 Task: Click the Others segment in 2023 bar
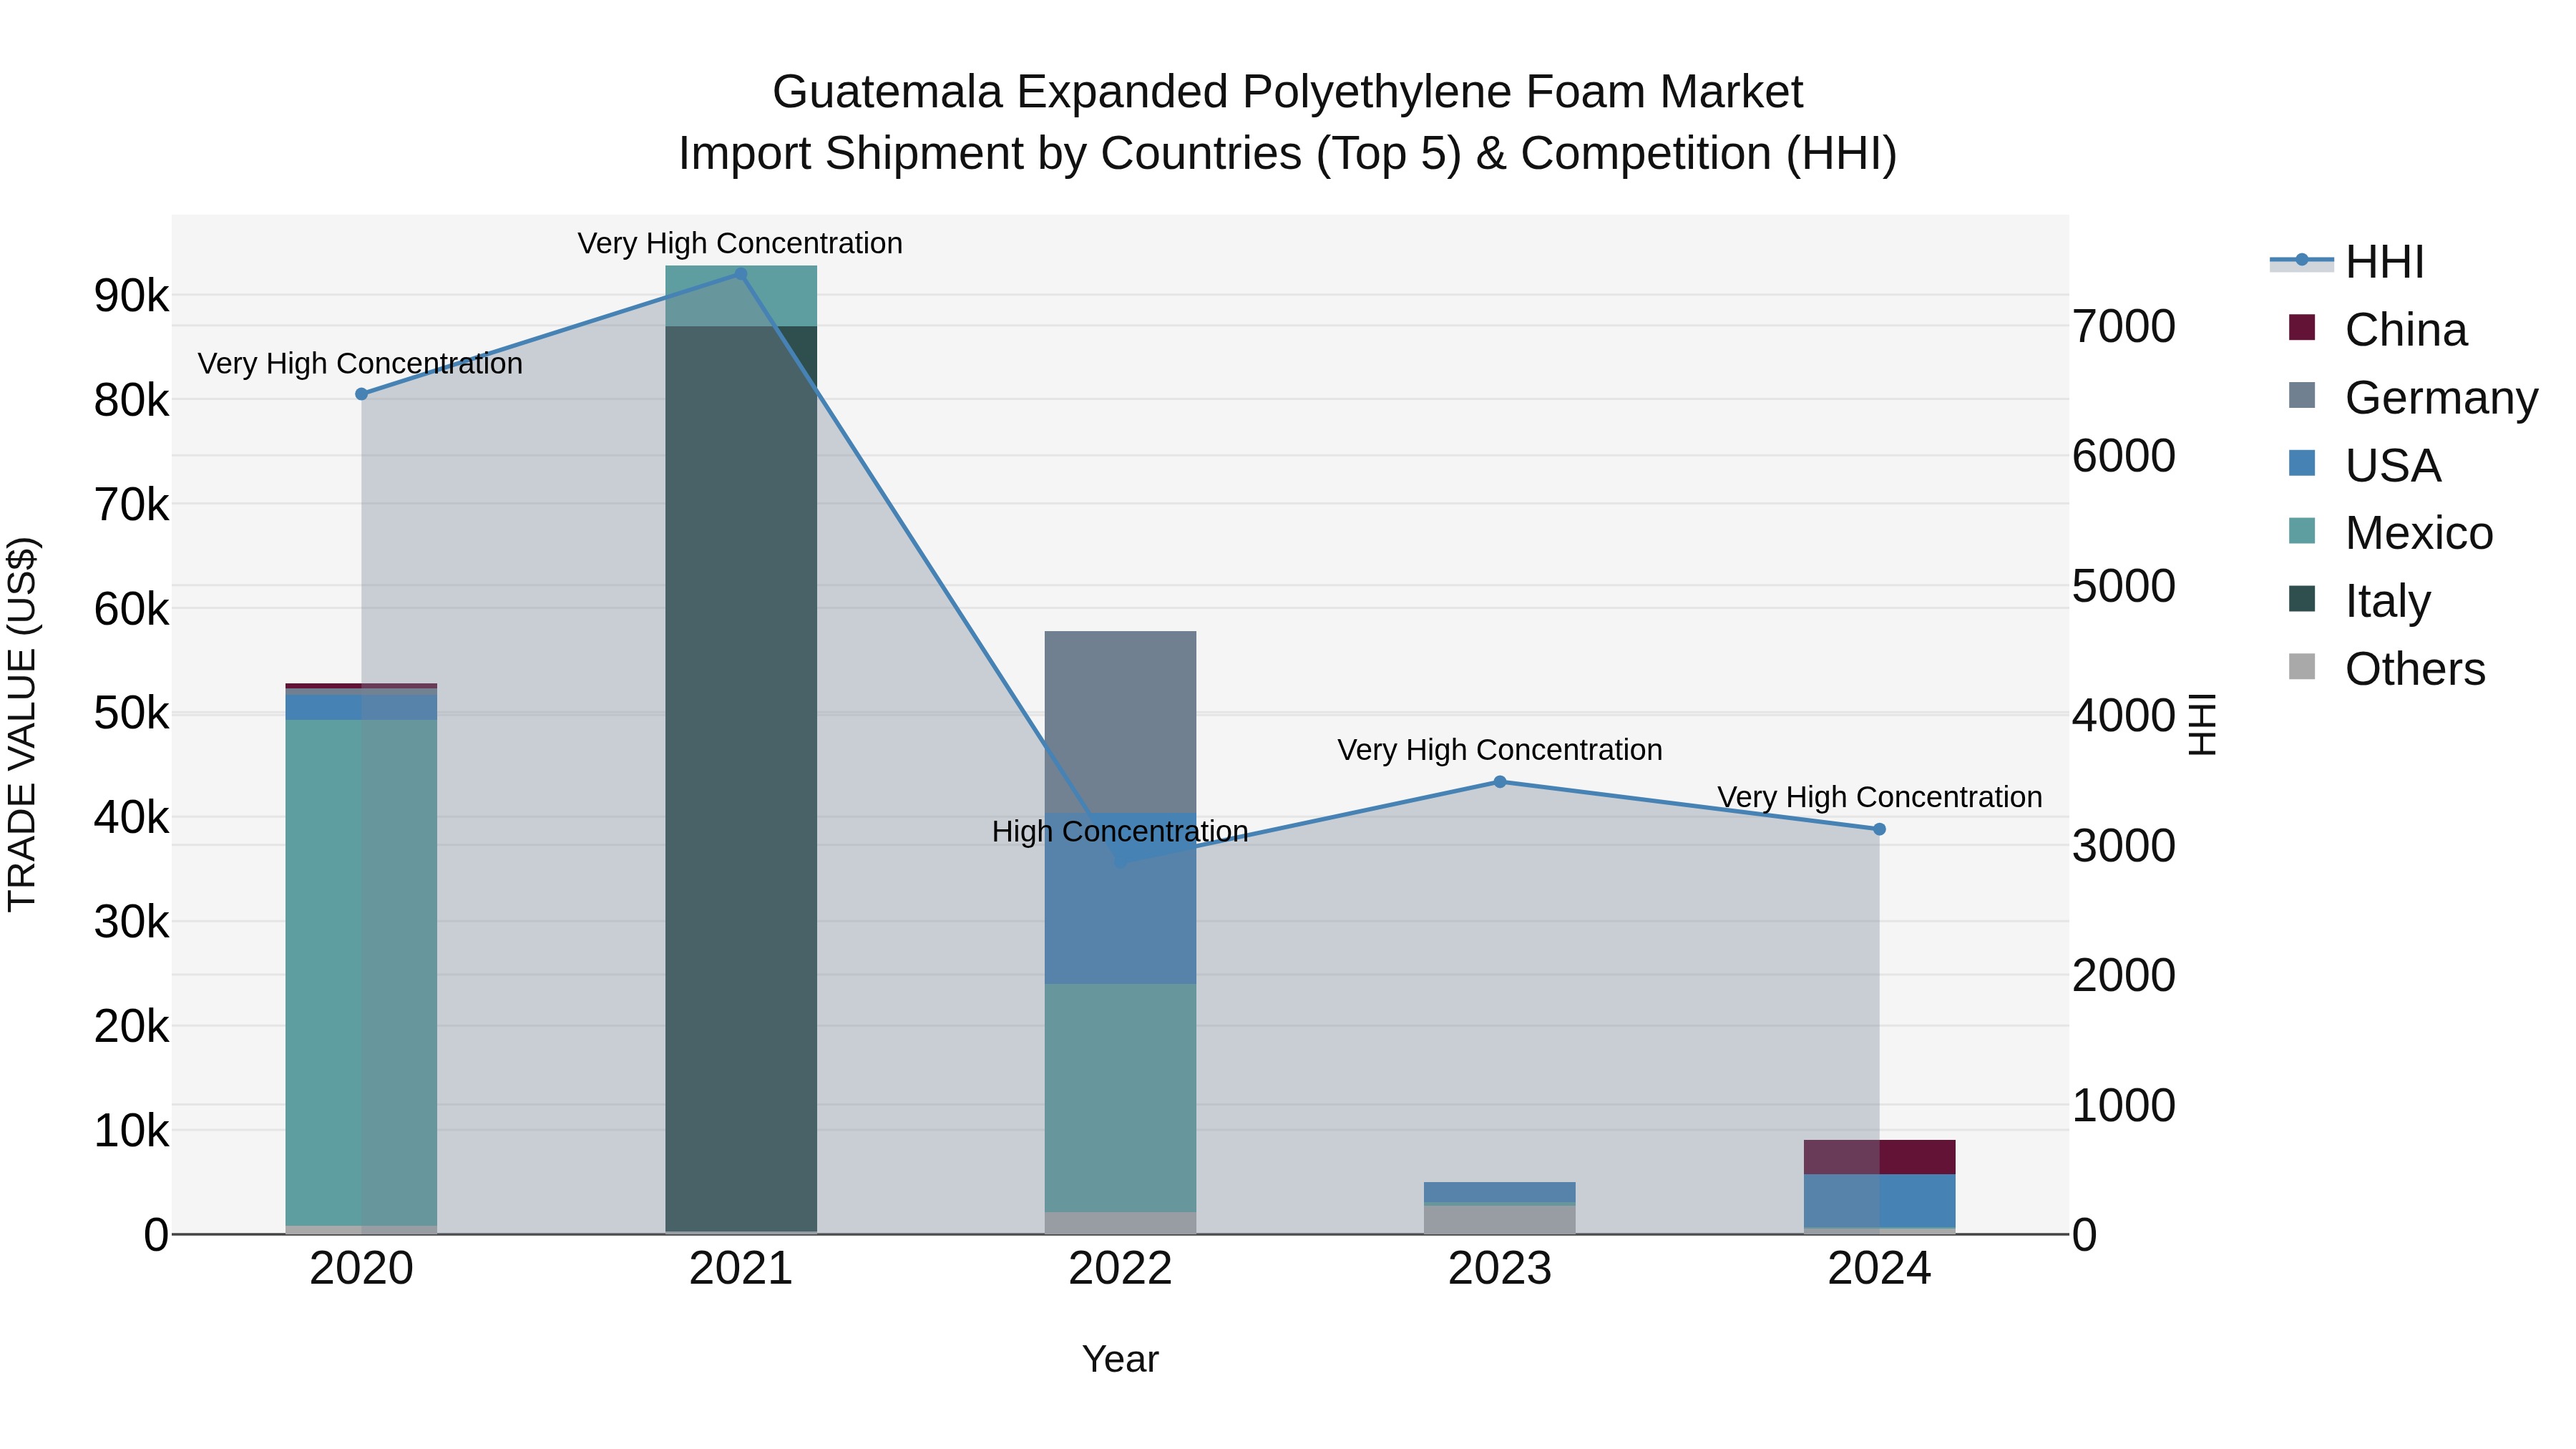[x=1500, y=1220]
